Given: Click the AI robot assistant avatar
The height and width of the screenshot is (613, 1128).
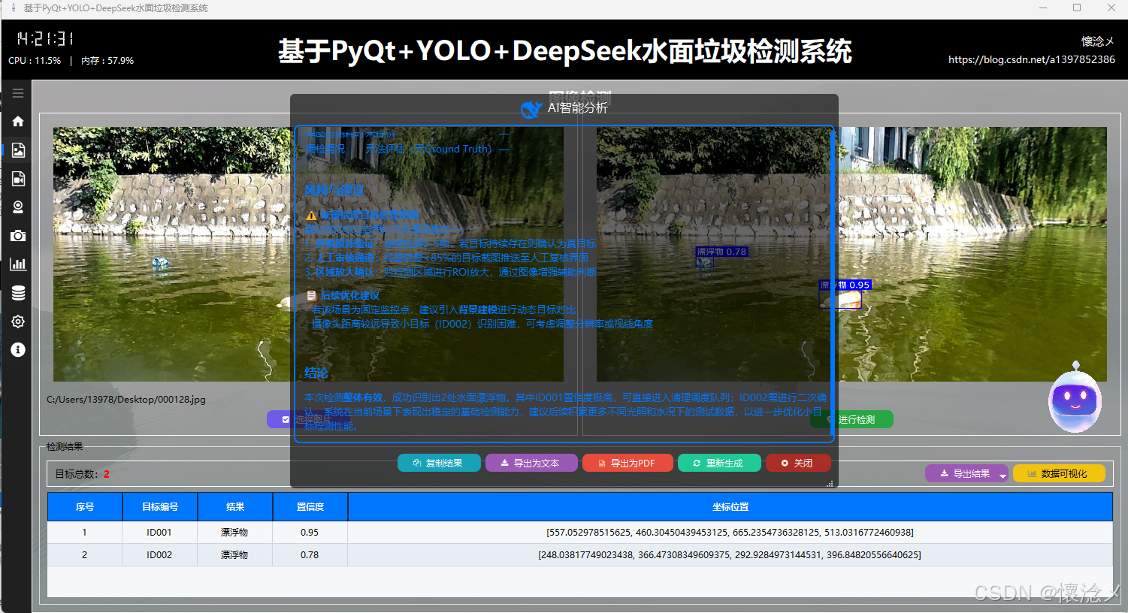Looking at the screenshot, I should 1075,398.
